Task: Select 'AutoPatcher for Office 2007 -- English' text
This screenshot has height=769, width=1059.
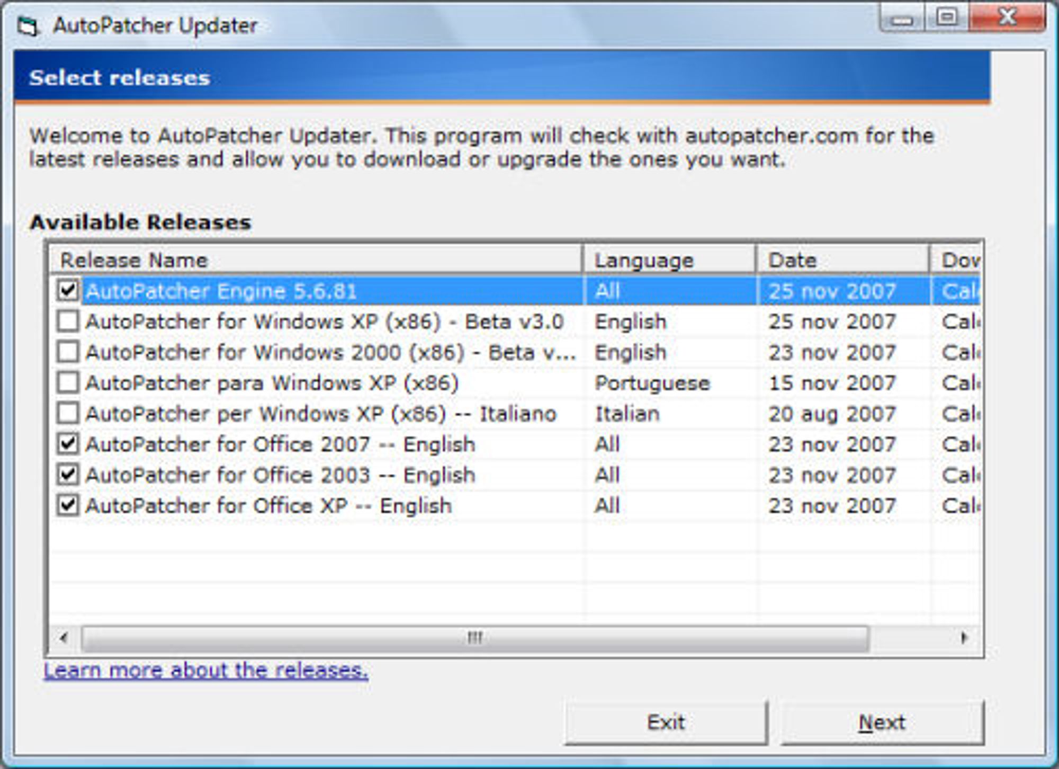Action: coord(280,444)
